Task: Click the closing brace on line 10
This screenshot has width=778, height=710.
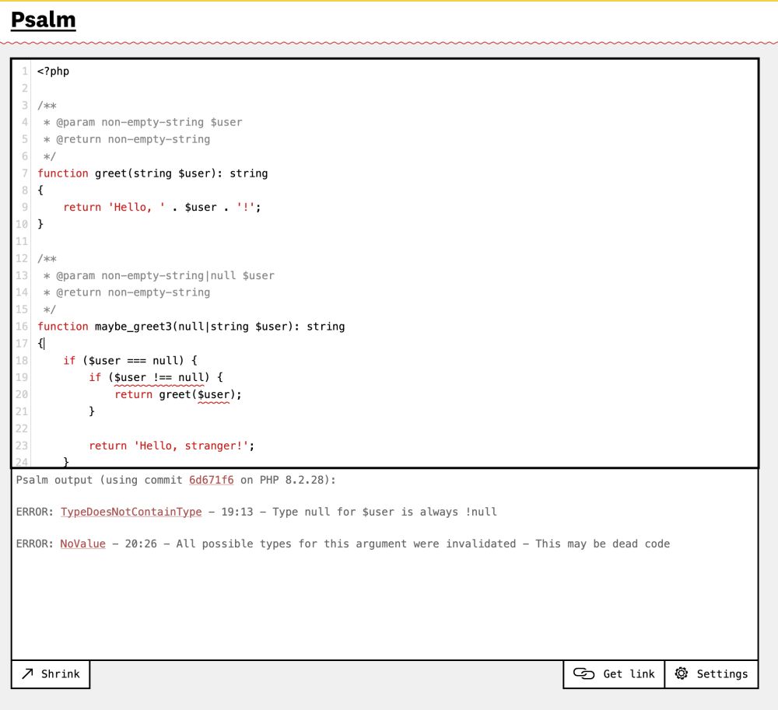Action: tap(40, 225)
